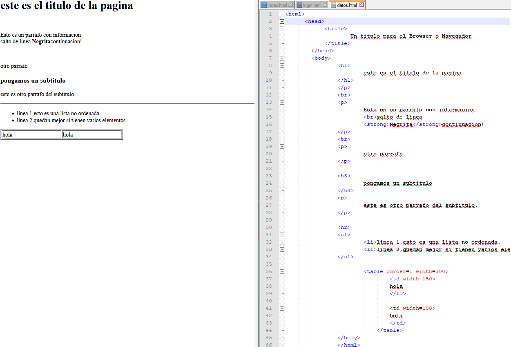Switch to the login.html tab
511x347 pixels.
click(312, 5)
